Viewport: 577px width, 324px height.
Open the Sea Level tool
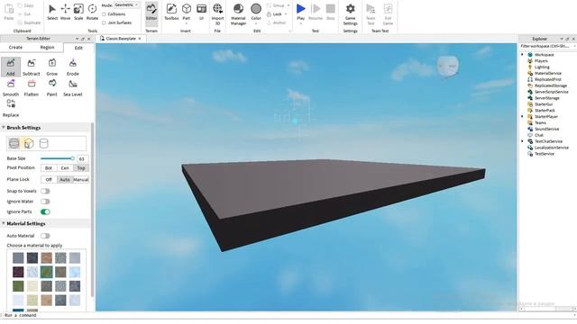[72, 87]
